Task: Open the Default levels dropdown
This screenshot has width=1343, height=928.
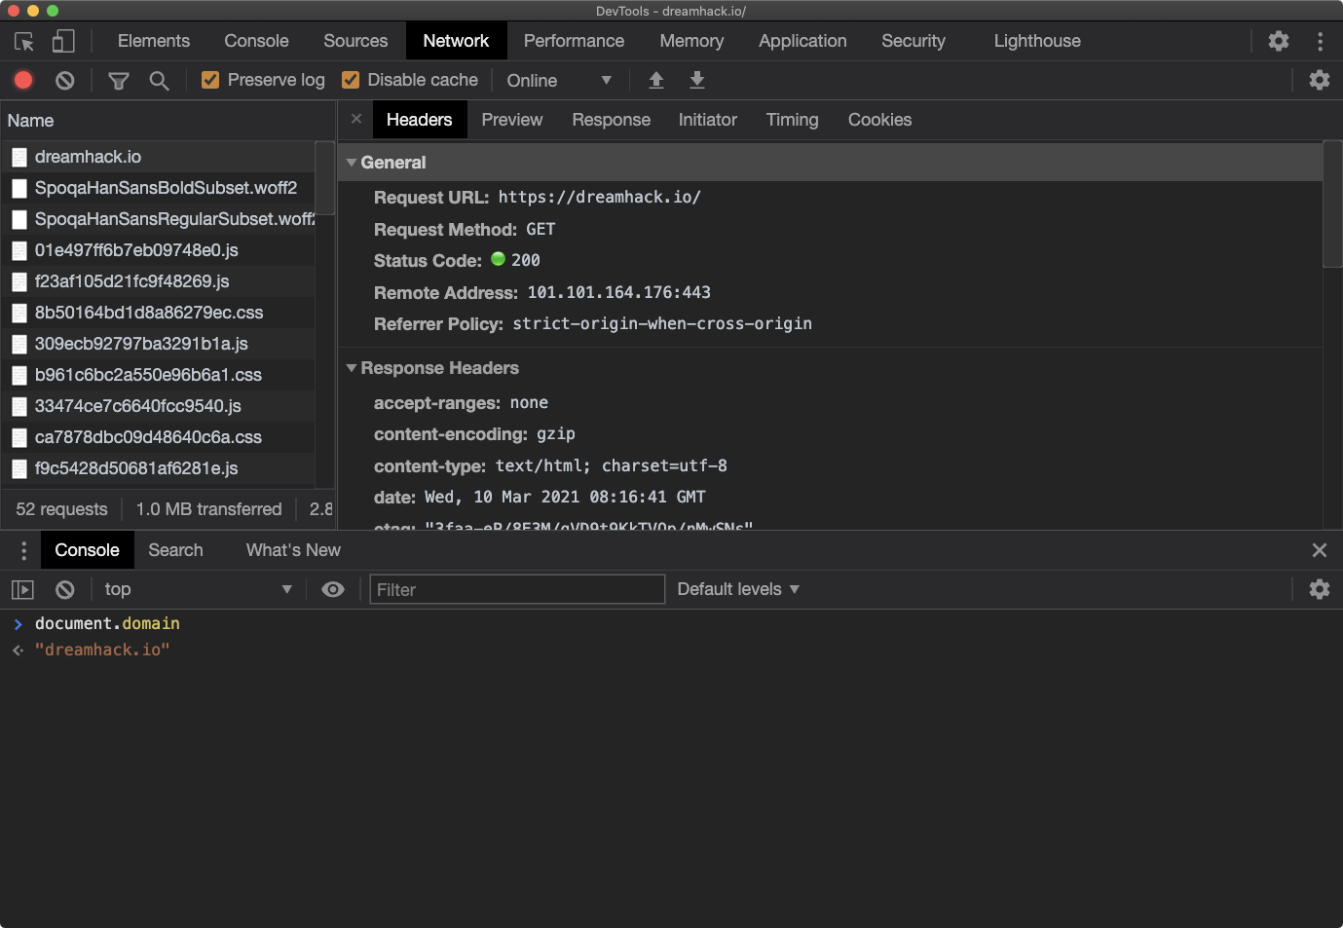Action: (738, 589)
